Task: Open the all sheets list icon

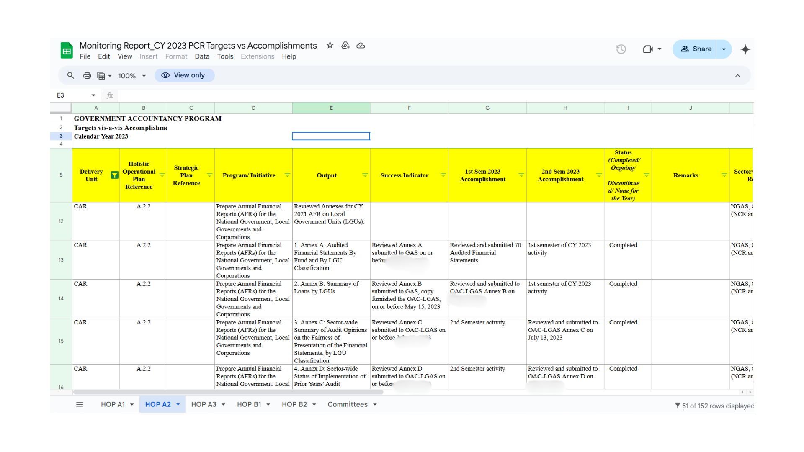Action: click(80, 404)
